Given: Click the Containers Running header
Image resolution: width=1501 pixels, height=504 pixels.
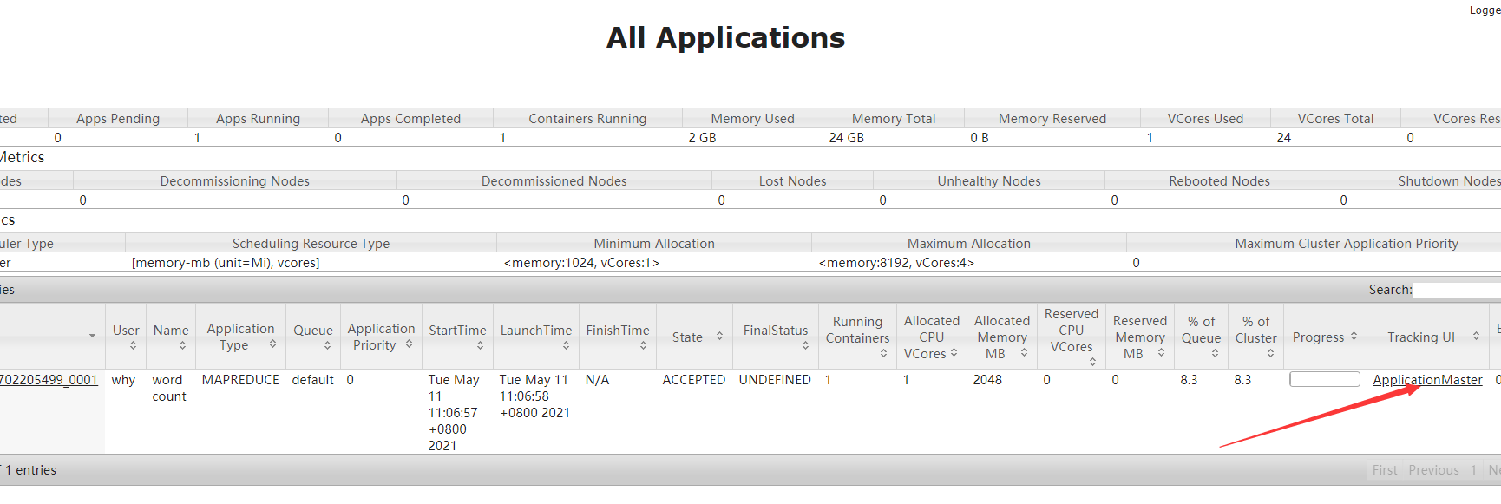Looking at the screenshot, I should tap(587, 119).
